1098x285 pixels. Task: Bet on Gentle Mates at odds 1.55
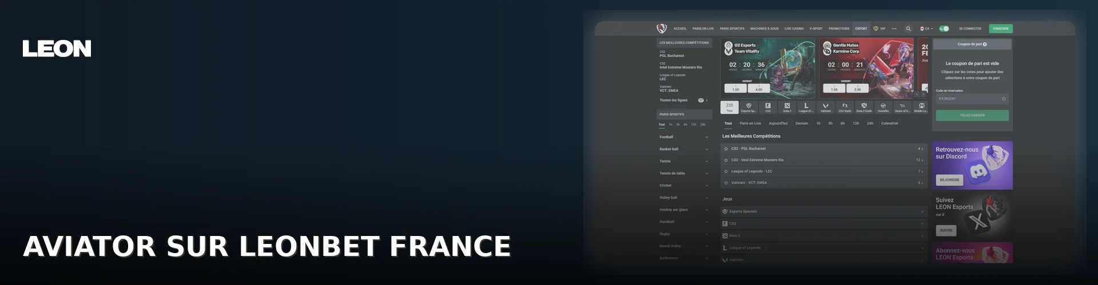pos(834,88)
